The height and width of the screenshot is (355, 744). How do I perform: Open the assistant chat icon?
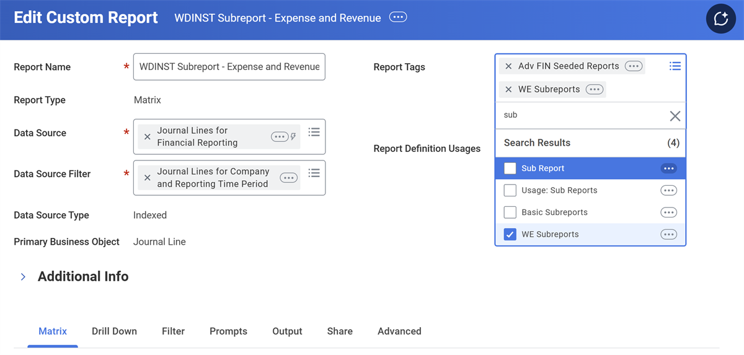click(x=721, y=19)
